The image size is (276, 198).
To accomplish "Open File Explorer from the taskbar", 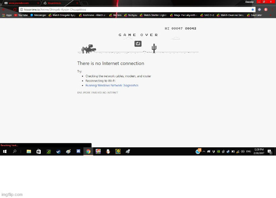I will click(29, 151).
